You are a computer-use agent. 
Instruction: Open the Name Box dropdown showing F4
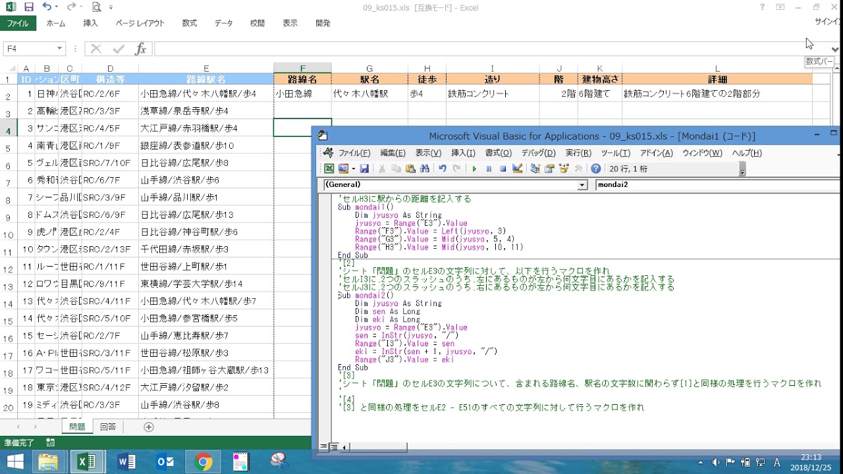tap(59, 49)
